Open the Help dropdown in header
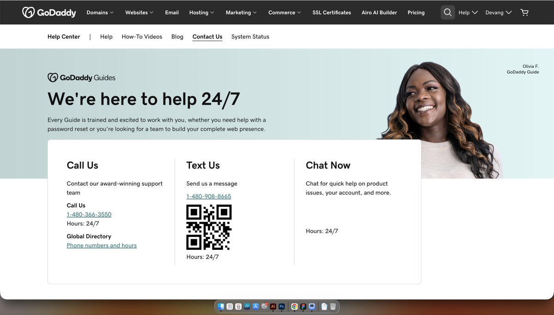554x315 pixels. (468, 12)
